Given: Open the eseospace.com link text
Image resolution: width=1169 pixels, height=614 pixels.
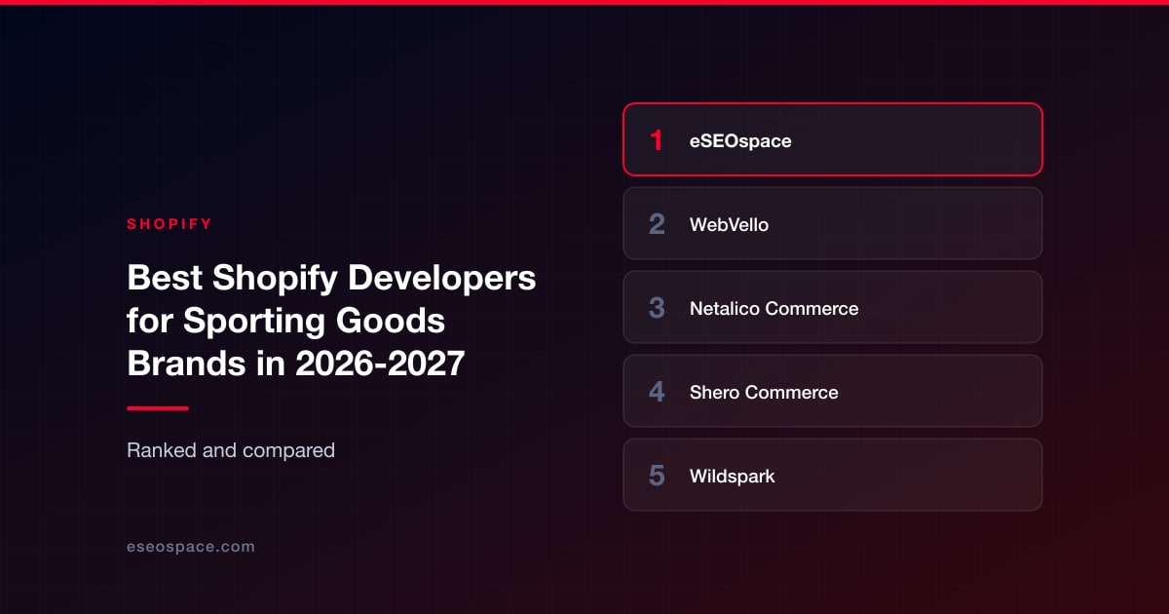Looking at the screenshot, I should coord(191,547).
